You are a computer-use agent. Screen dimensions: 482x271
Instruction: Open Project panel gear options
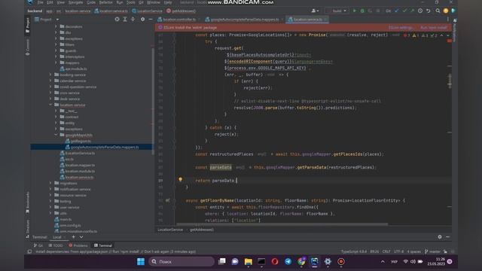tap(142, 19)
